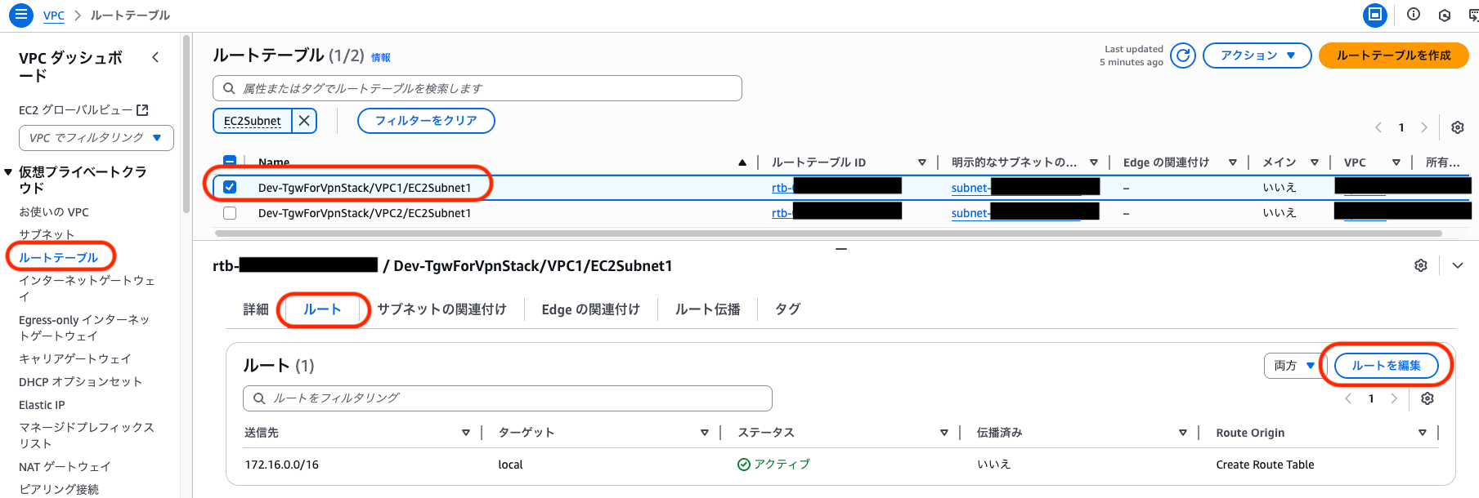This screenshot has height=498, width=1479.
Task: Collapse the detail panel with chevron
Action: pos(1458,265)
